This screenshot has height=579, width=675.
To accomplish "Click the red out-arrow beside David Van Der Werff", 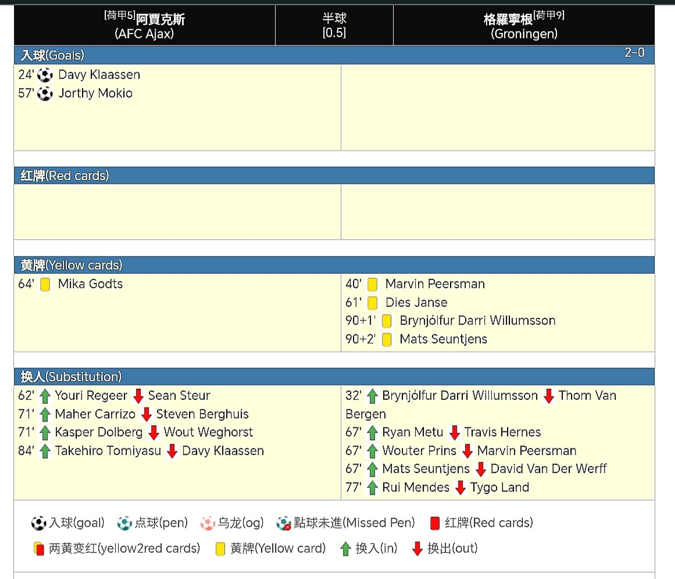I will pos(481,469).
